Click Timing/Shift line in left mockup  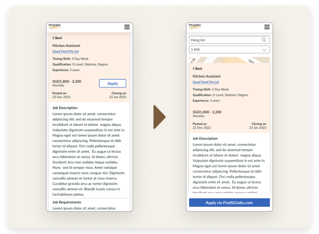click(x=70, y=59)
